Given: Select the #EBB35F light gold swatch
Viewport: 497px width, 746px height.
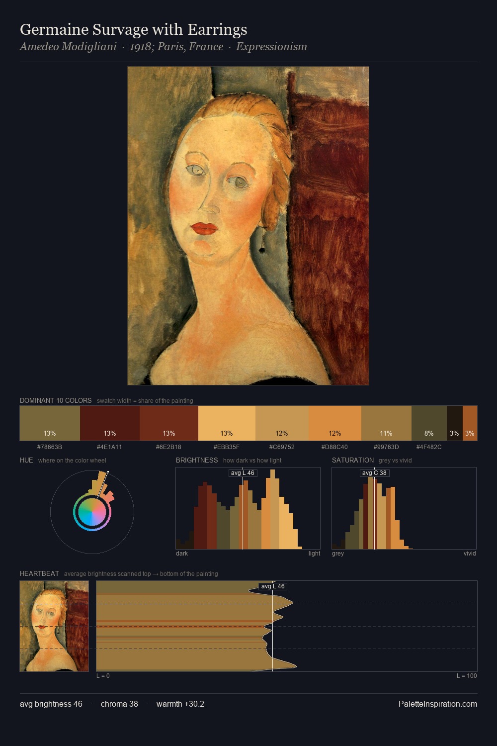Looking at the screenshot, I should 227,423.
